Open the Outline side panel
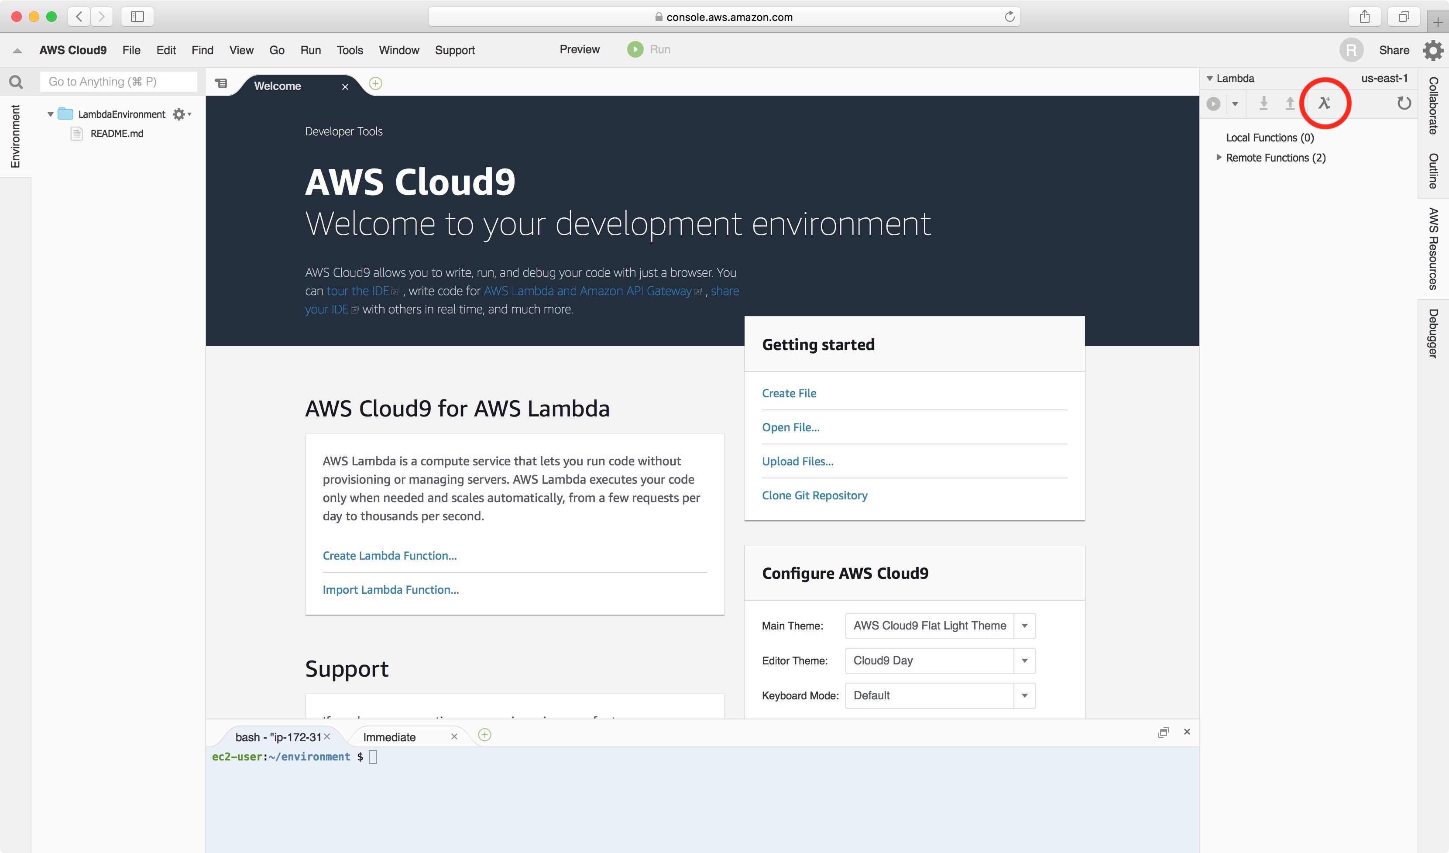1449x853 pixels. 1433,171
